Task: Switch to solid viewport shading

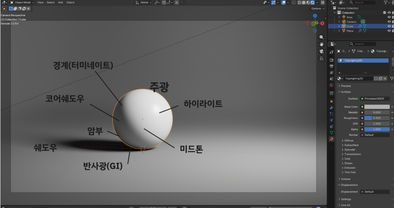Action: tap(304, 3)
